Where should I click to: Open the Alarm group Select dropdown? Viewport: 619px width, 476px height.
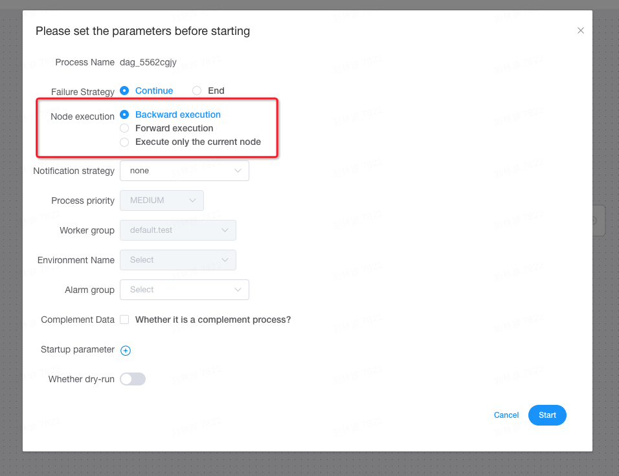[185, 289]
